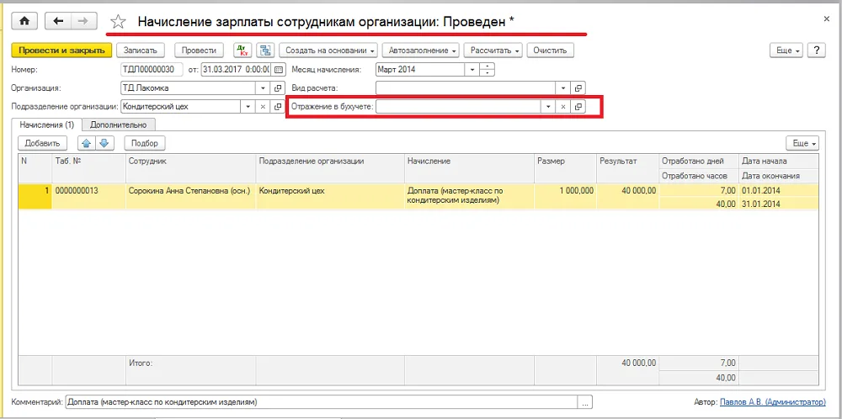Click the Дата начала column header
The image size is (842, 419).
pos(779,161)
